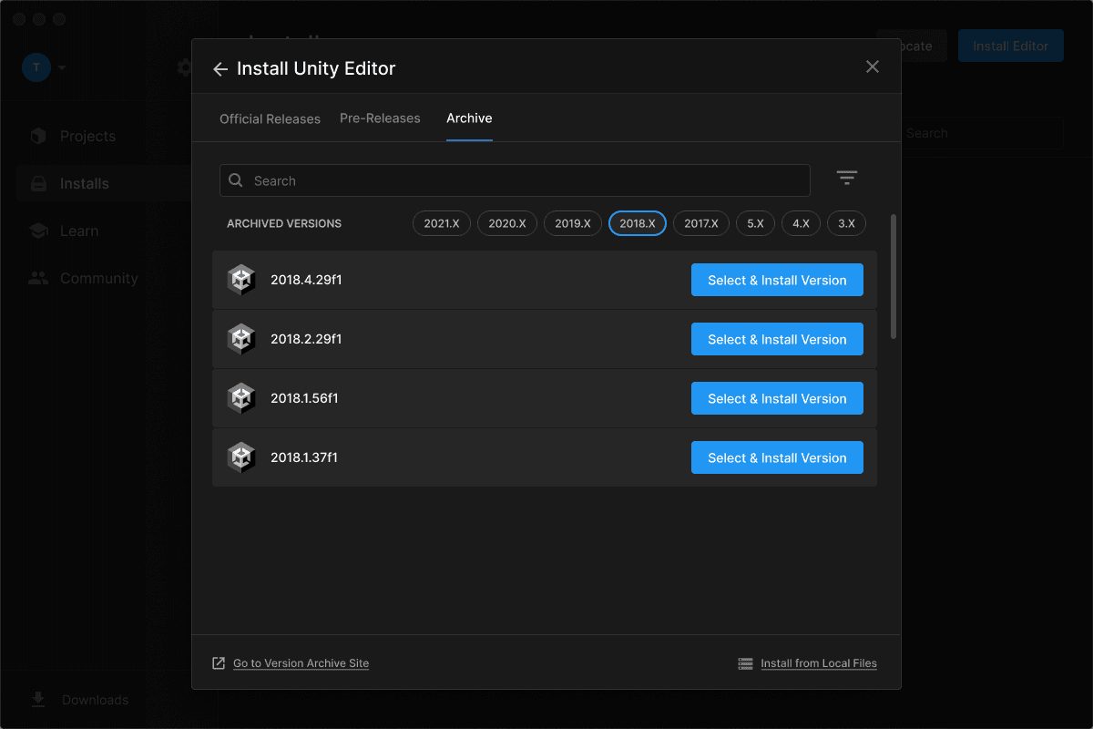Switch to the Official Releases tab
1093x729 pixels.
pos(270,118)
